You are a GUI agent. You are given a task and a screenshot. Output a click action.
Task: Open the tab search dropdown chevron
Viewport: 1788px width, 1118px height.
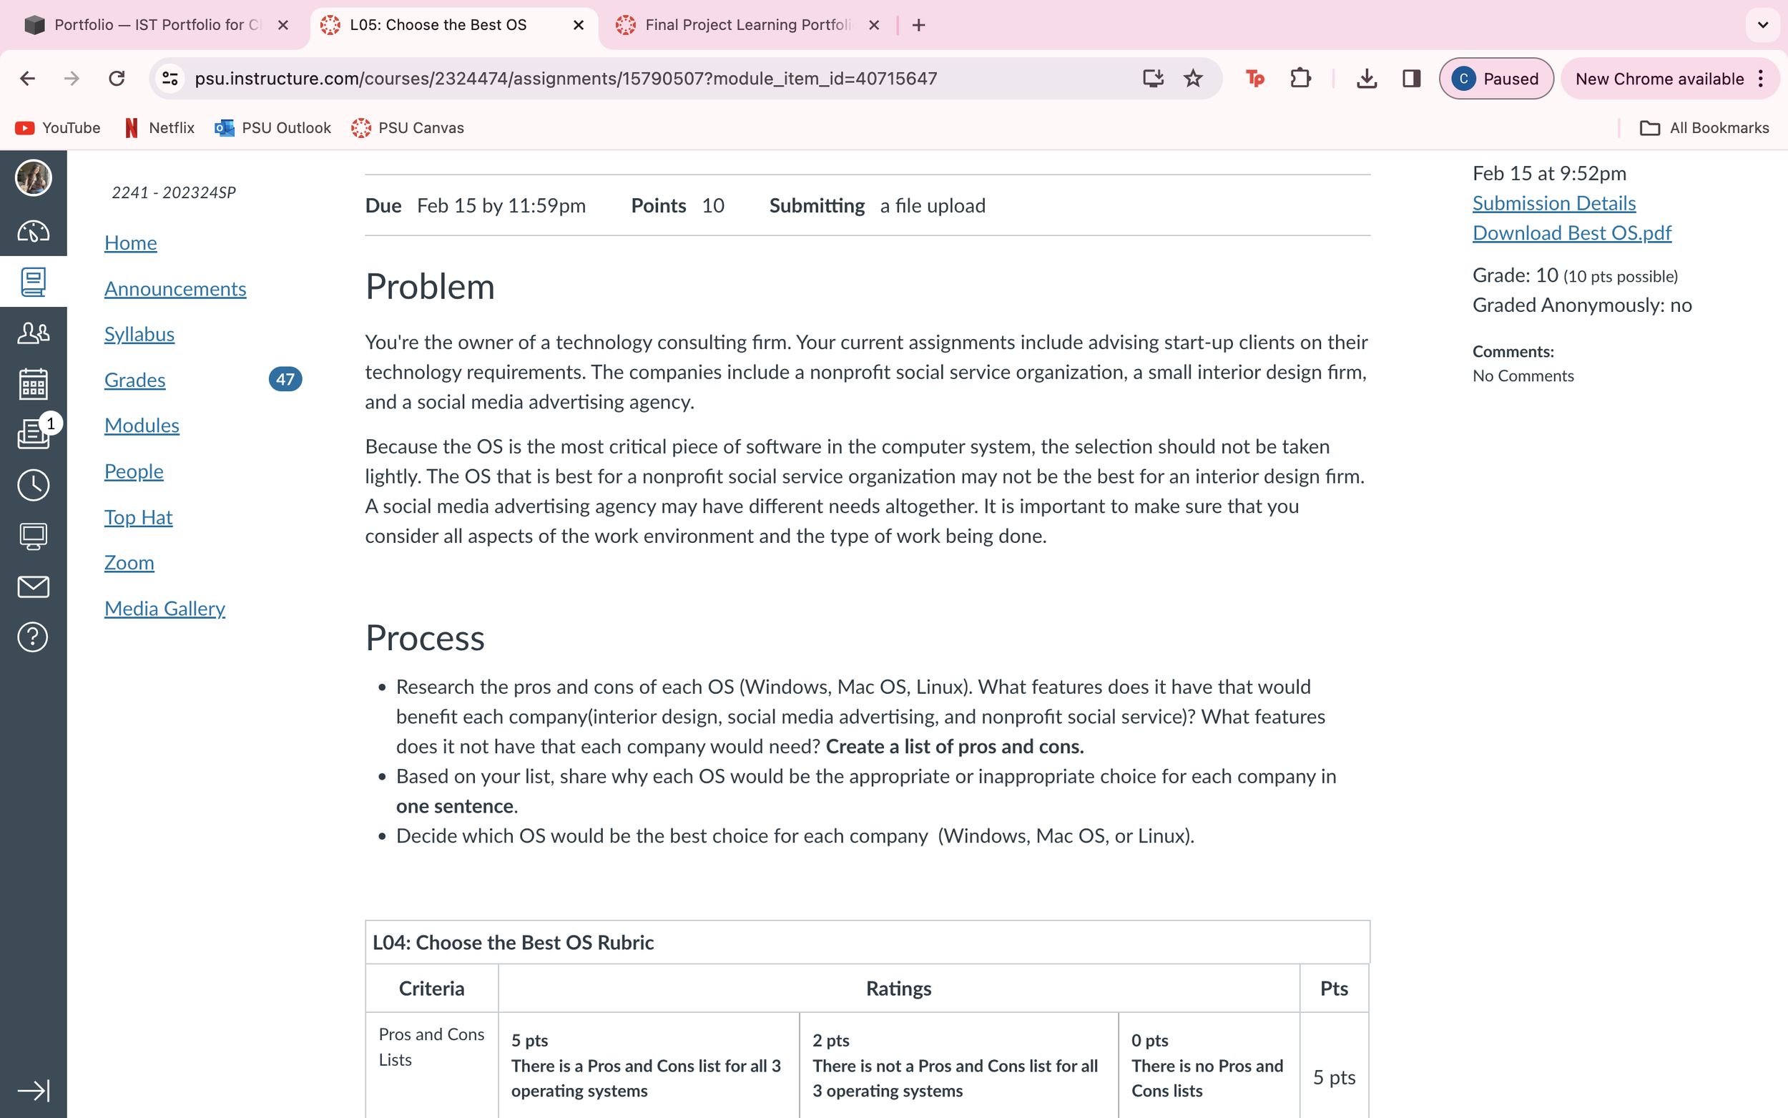[x=1762, y=25]
